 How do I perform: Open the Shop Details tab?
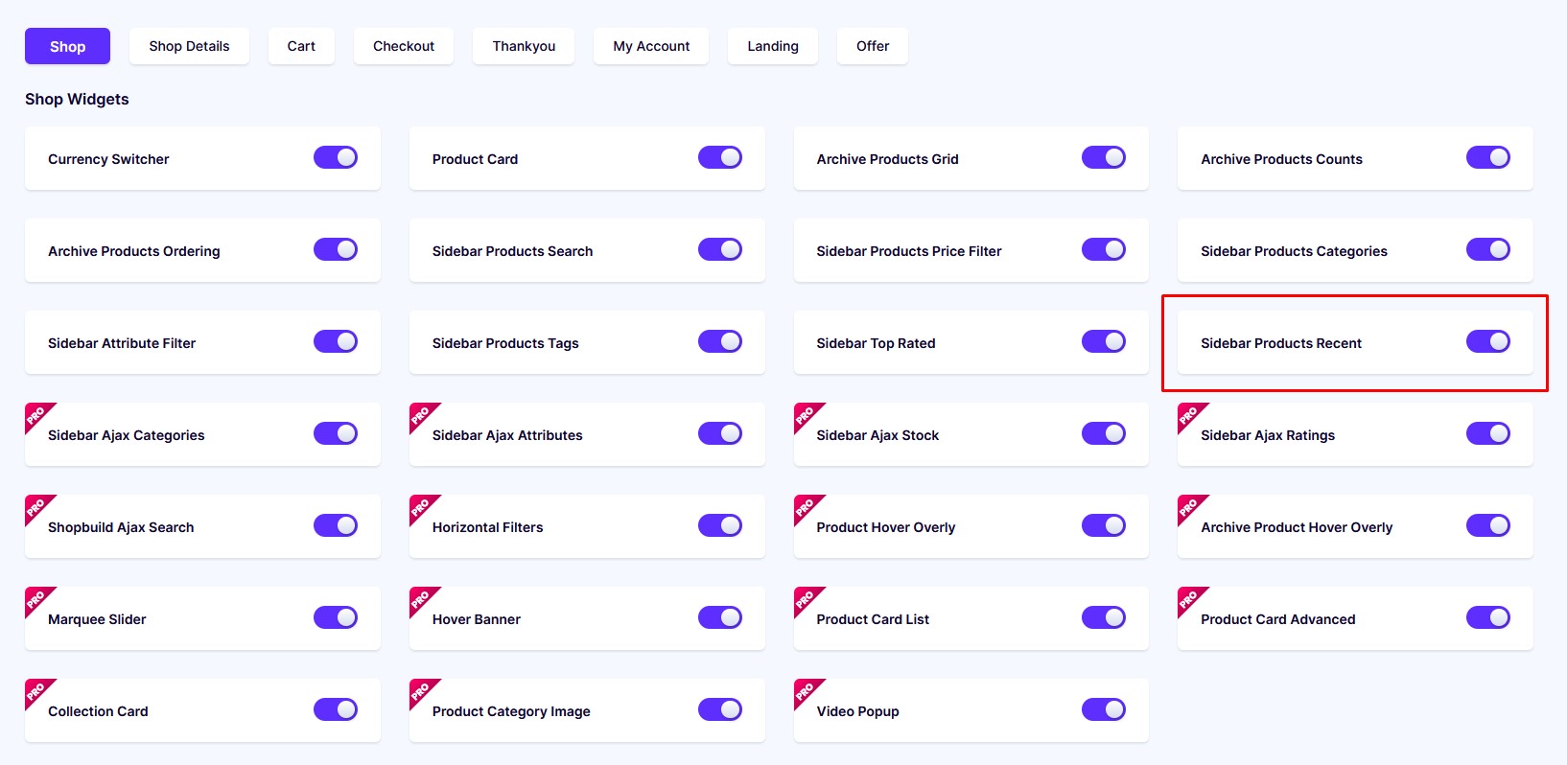point(189,46)
